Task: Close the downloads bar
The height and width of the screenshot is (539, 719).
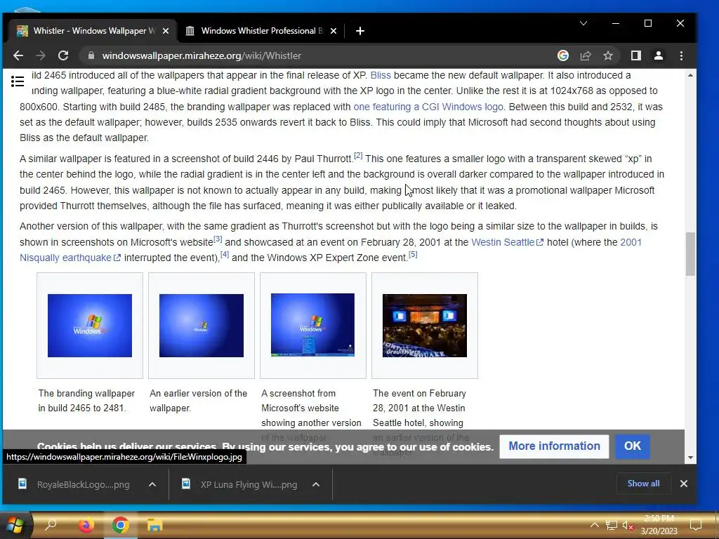Action: pos(684,484)
